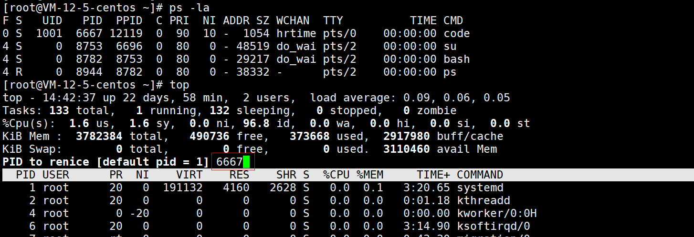Click the 'bash' command in ps output

click(x=457, y=59)
